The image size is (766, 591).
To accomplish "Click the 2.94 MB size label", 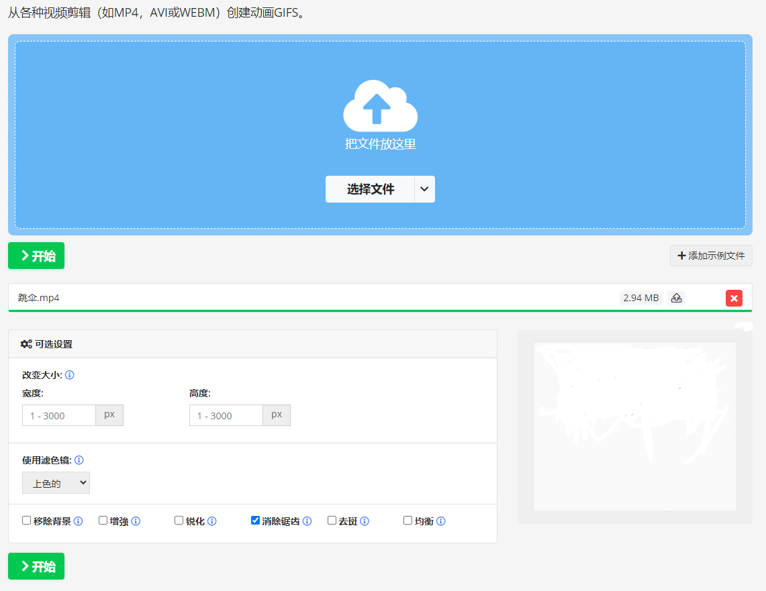I will [x=641, y=298].
